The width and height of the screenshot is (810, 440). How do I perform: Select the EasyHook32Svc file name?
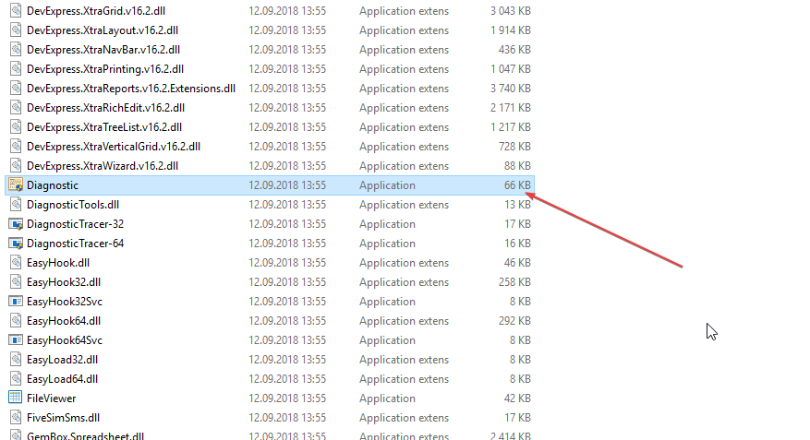pyautogui.click(x=65, y=302)
